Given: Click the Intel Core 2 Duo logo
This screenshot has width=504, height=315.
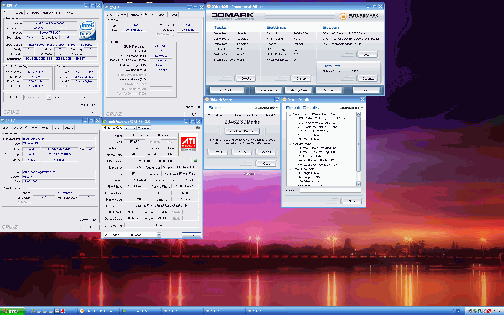Looking at the screenshot, I should coord(87,30).
